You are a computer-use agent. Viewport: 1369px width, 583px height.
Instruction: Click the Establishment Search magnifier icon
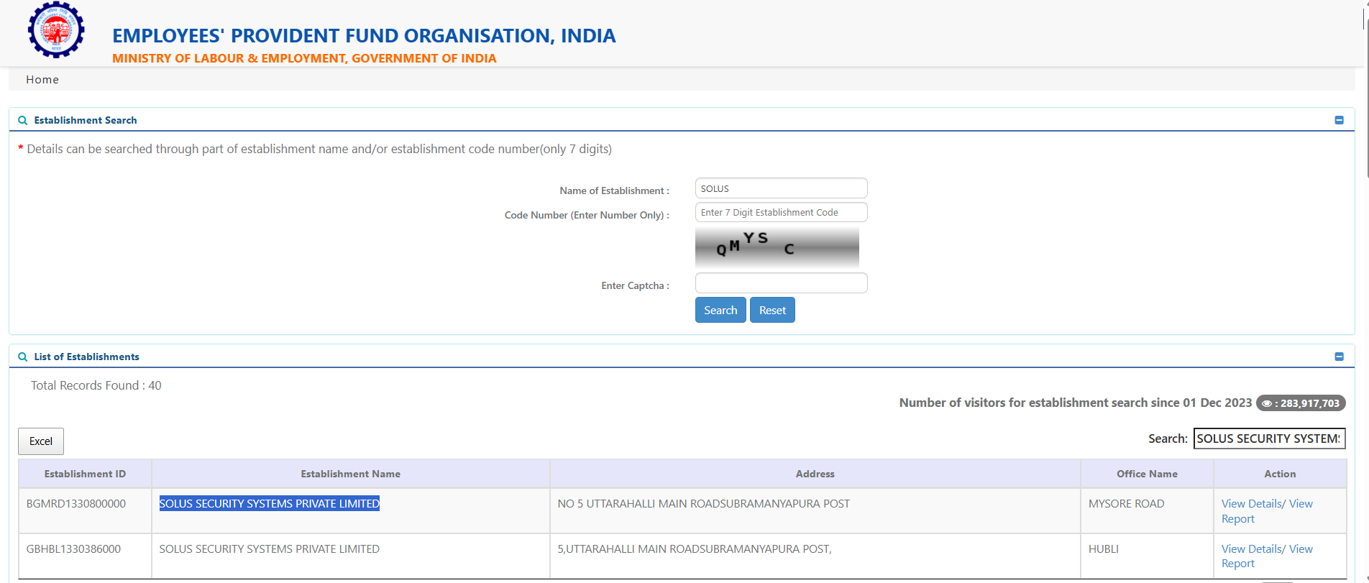pos(23,121)
